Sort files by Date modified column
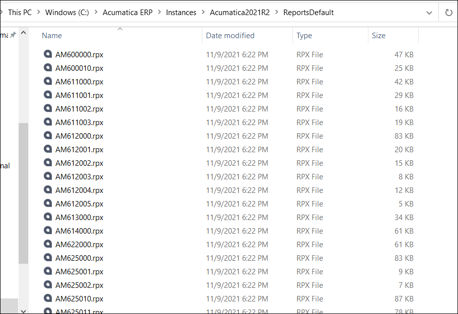 (230, 36)
